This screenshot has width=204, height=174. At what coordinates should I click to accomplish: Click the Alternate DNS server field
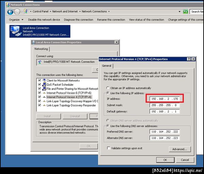(165, 138)
